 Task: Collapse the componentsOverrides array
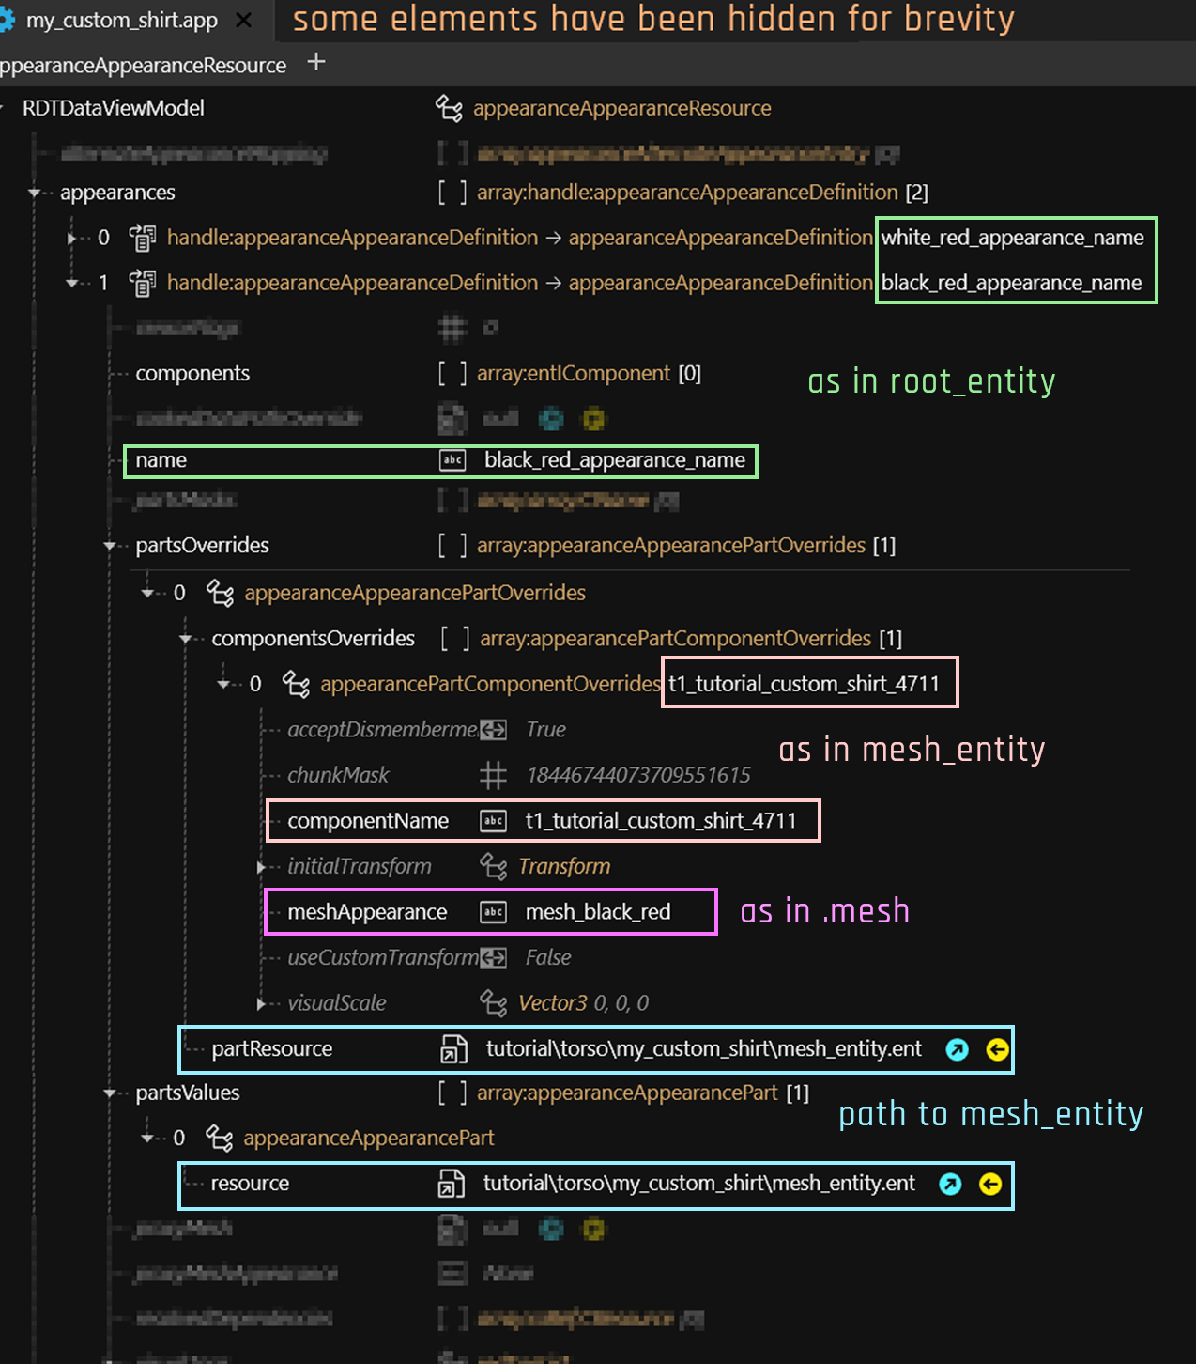[186, 639]
